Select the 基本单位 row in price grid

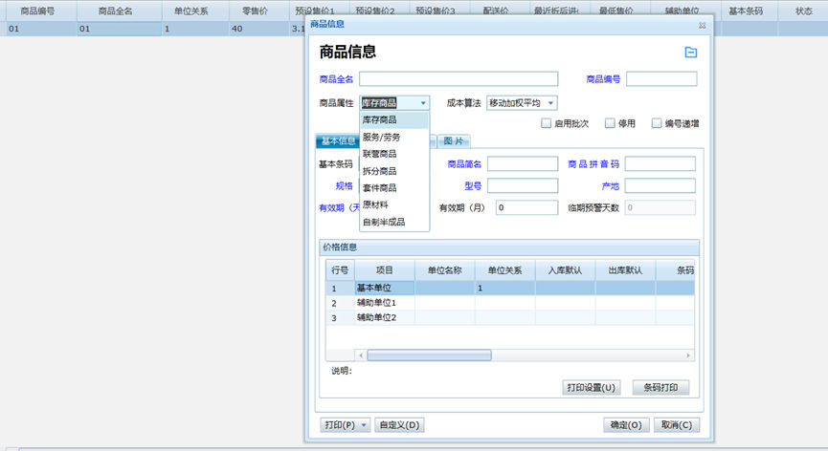(x=509, y=289)
